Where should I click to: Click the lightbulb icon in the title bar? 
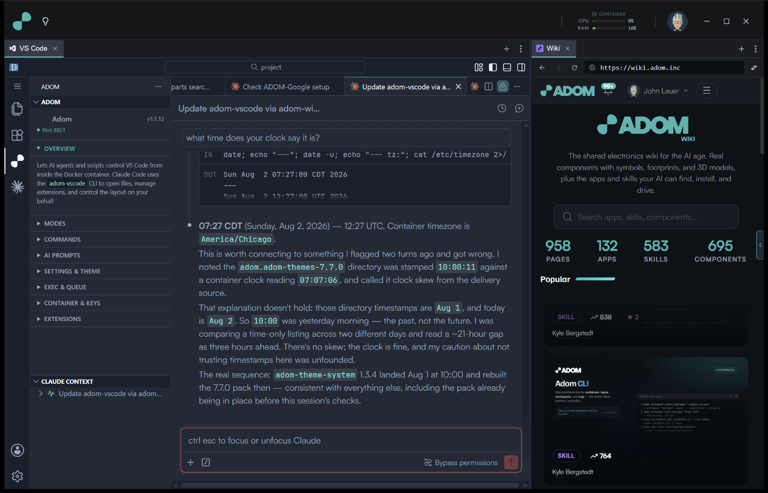pyautogui.click(x=46, y=21)
